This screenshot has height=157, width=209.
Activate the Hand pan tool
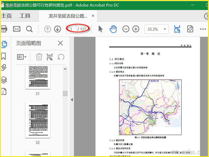coord(113,29)
